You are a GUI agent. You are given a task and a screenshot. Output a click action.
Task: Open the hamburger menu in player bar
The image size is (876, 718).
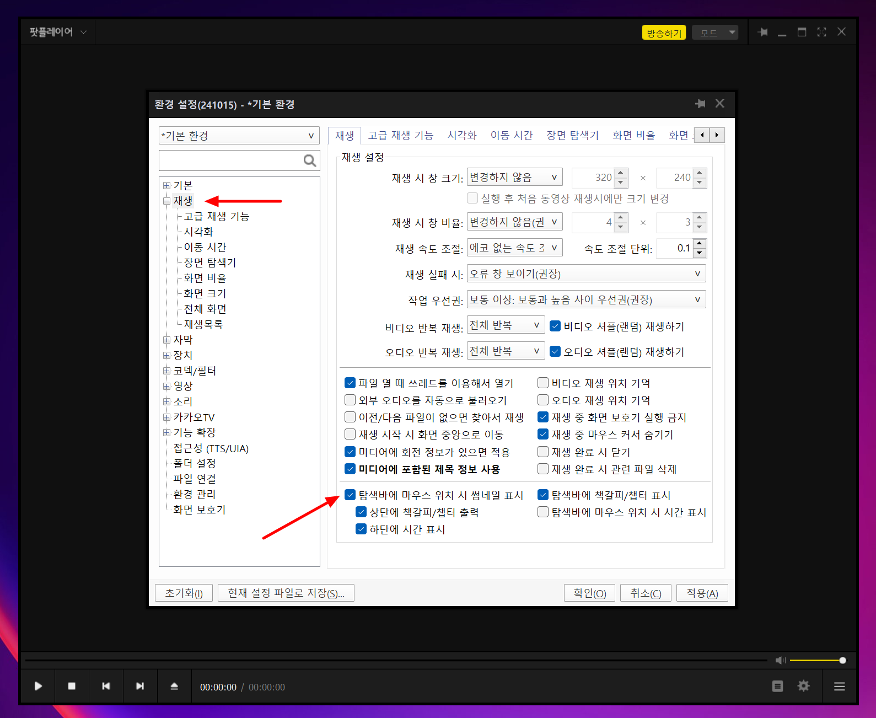839,686
